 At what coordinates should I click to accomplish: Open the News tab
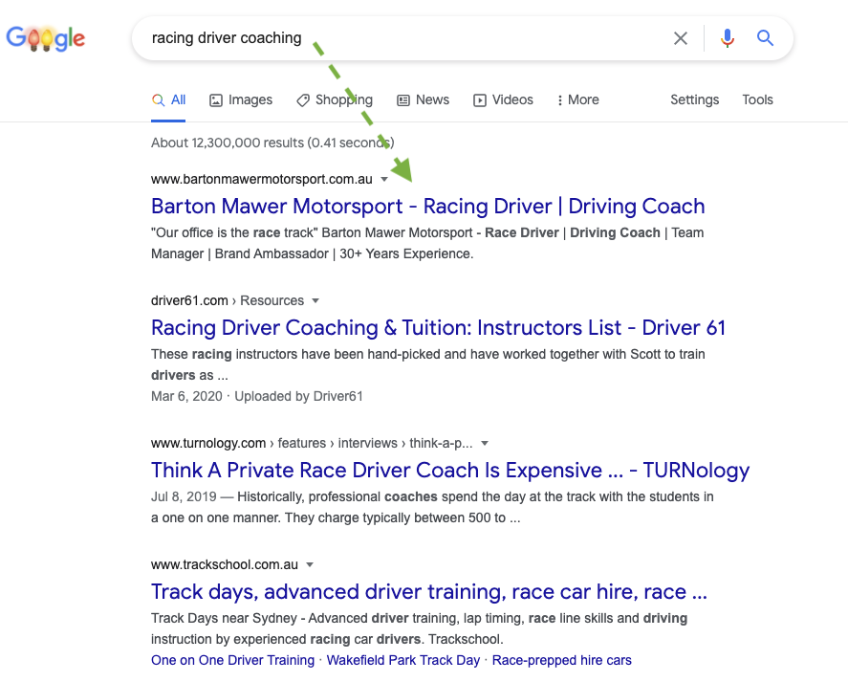(x=423, y=100)
